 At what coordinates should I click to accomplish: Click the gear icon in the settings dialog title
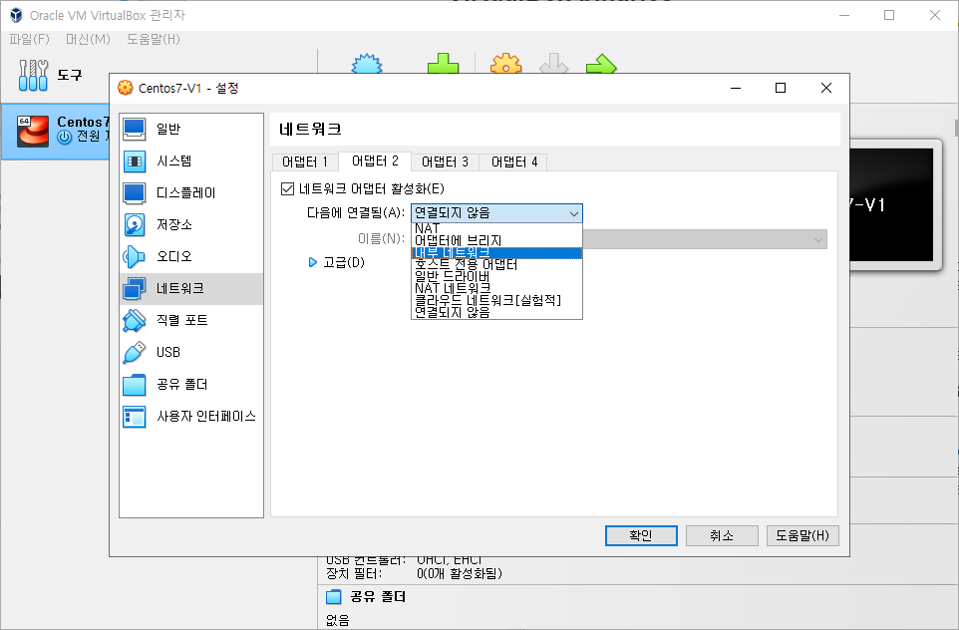[x=126, y=88]
